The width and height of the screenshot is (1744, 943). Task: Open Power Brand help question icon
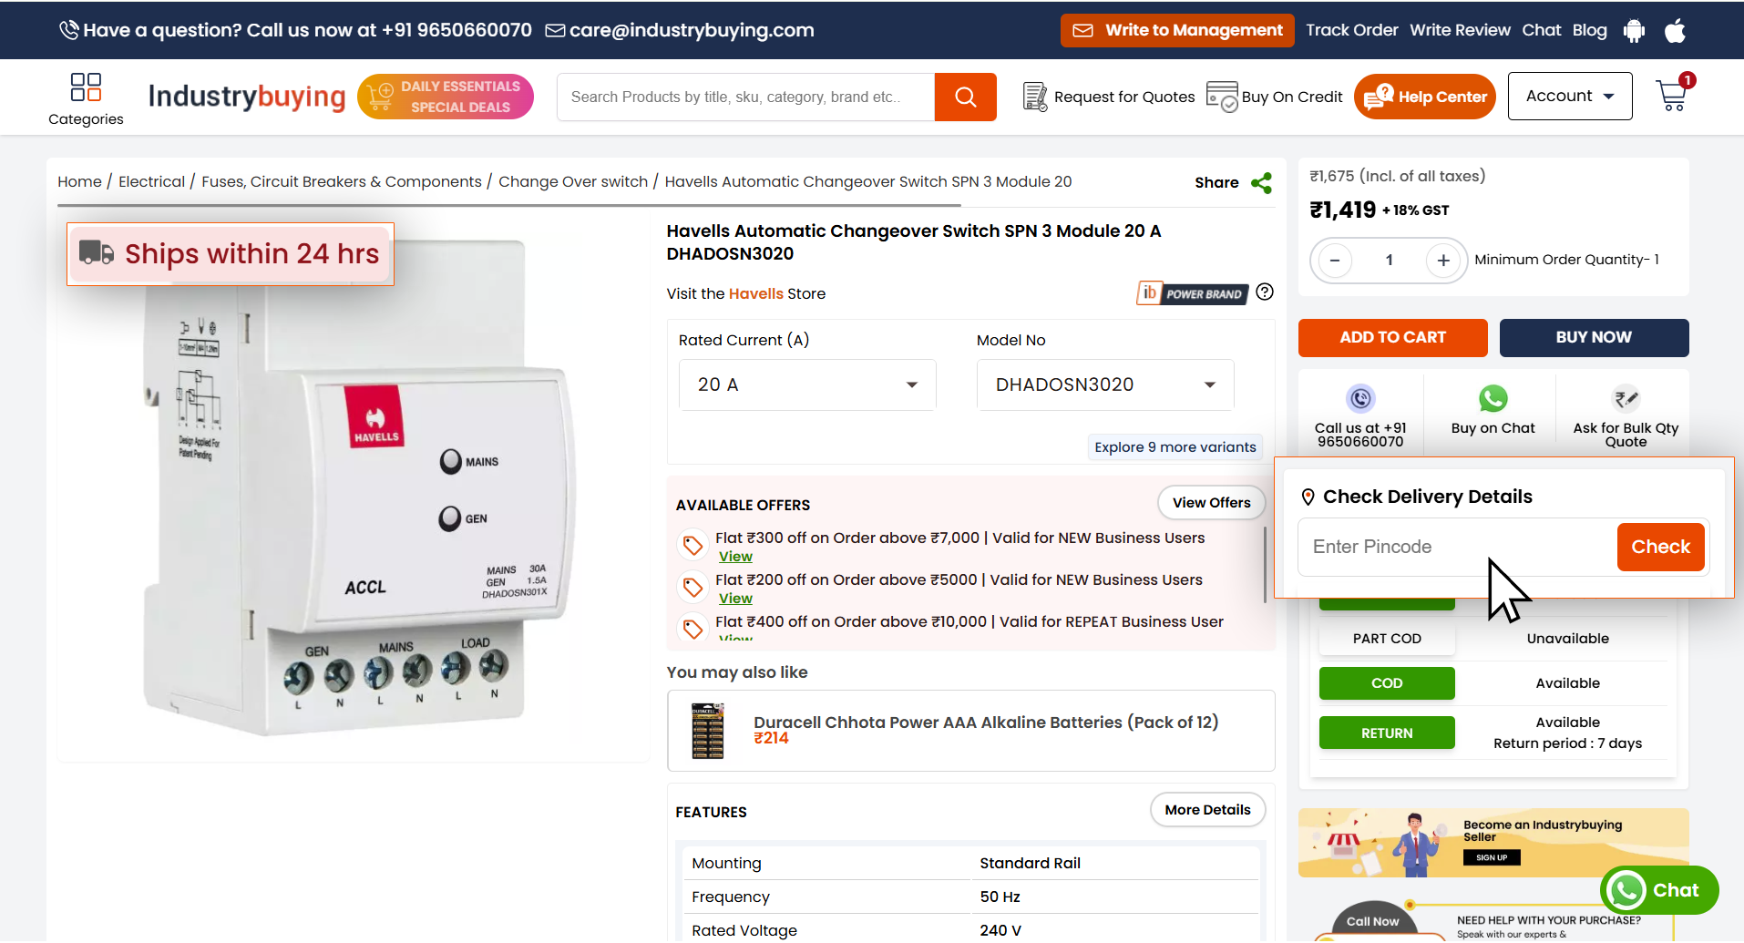click(x=1265, y=292)
